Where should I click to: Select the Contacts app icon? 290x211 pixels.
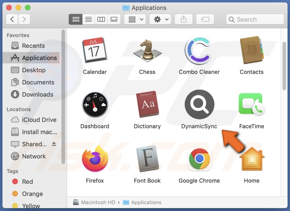[251, 50]
